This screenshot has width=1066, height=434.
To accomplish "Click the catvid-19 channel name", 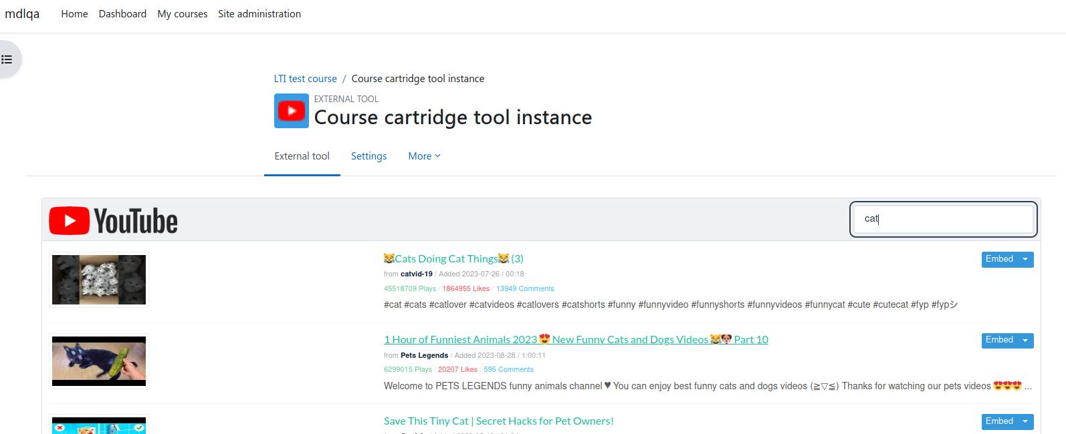I will 416,274.
